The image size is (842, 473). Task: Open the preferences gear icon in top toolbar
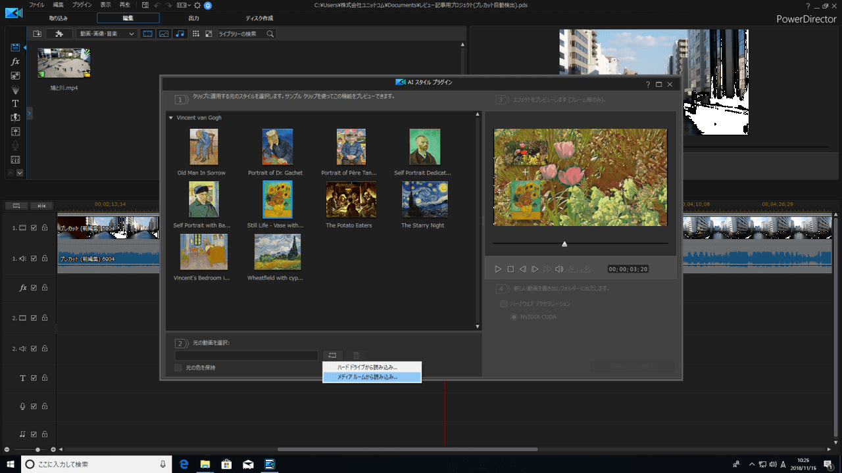[197, 5]
